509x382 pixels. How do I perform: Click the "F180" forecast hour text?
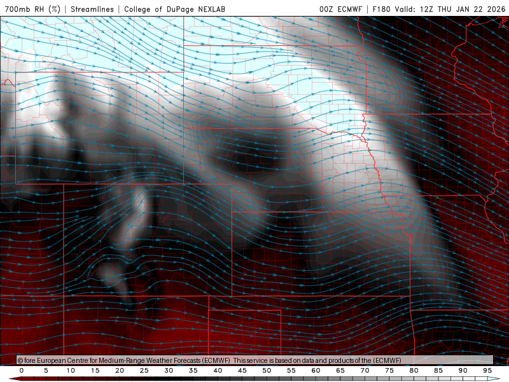tap(381, 9)
